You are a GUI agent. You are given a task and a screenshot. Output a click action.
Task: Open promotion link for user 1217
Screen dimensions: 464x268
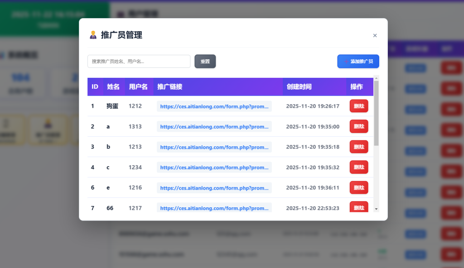(x=214, y=208)
